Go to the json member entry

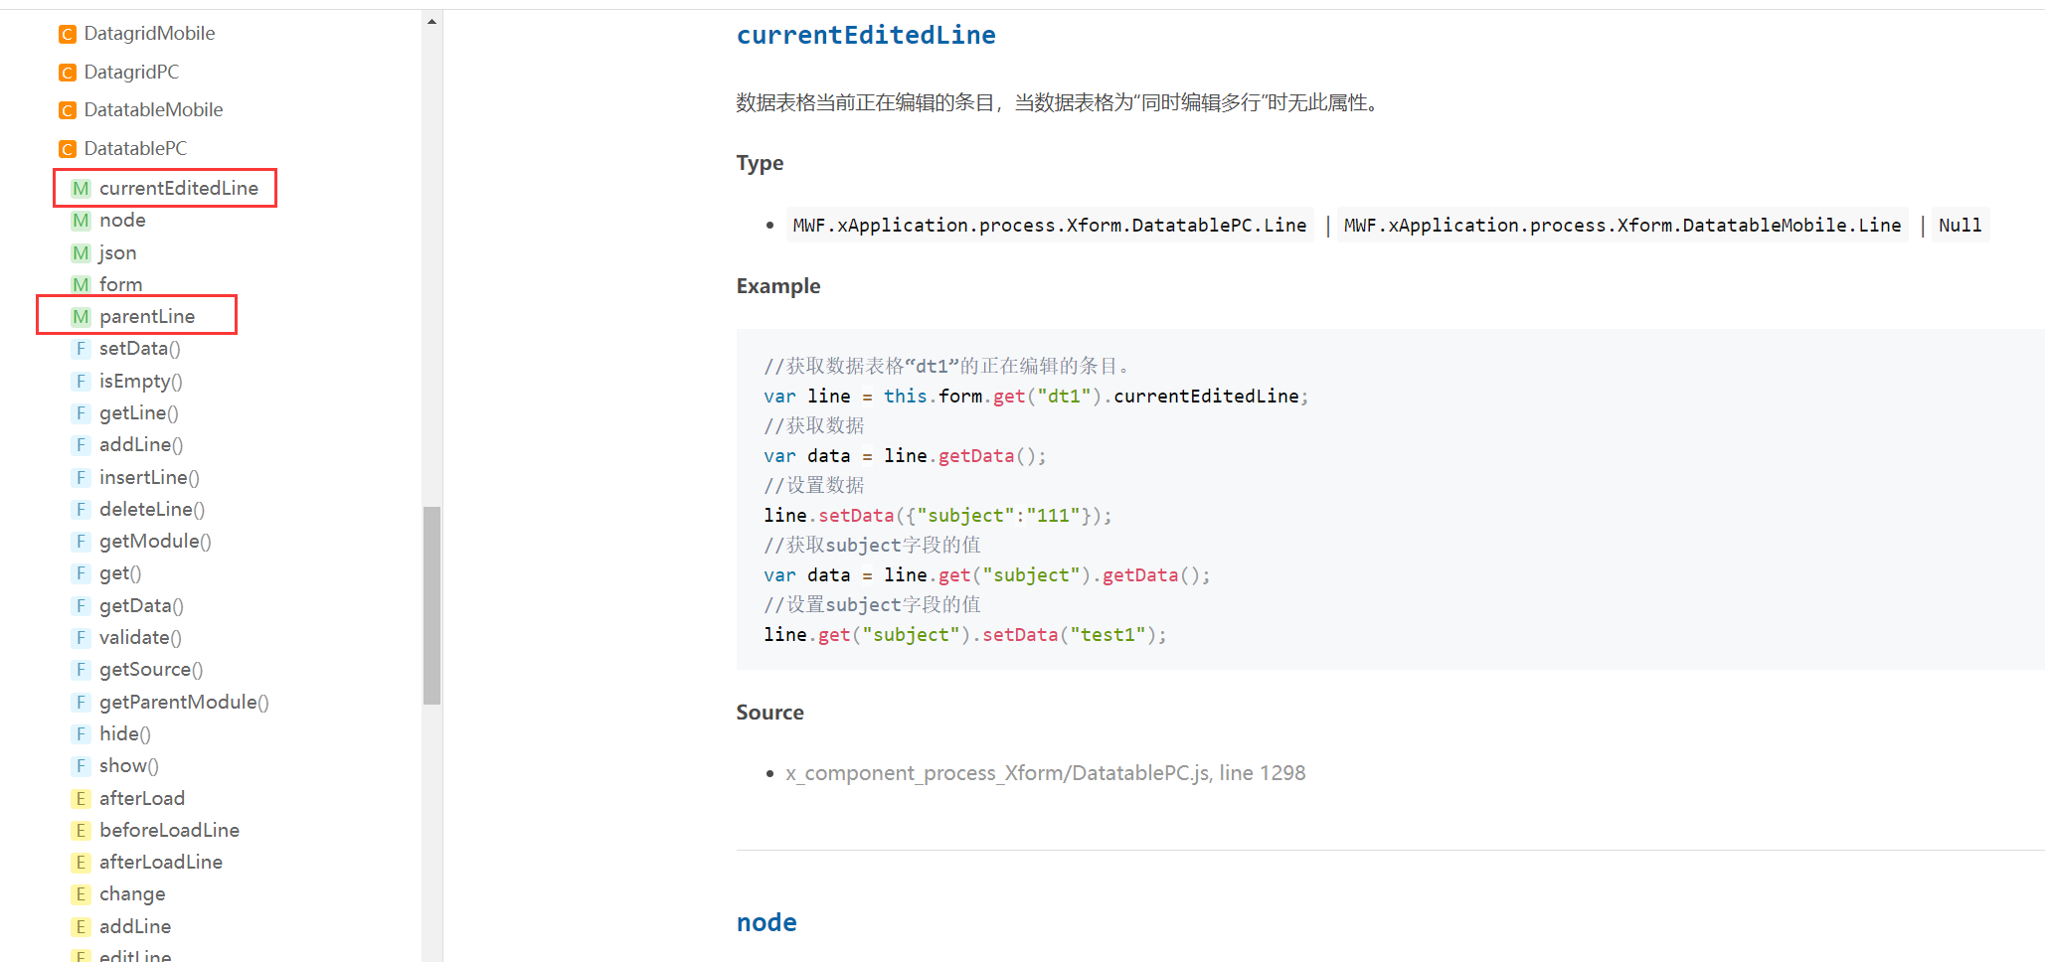coord(117,253)
